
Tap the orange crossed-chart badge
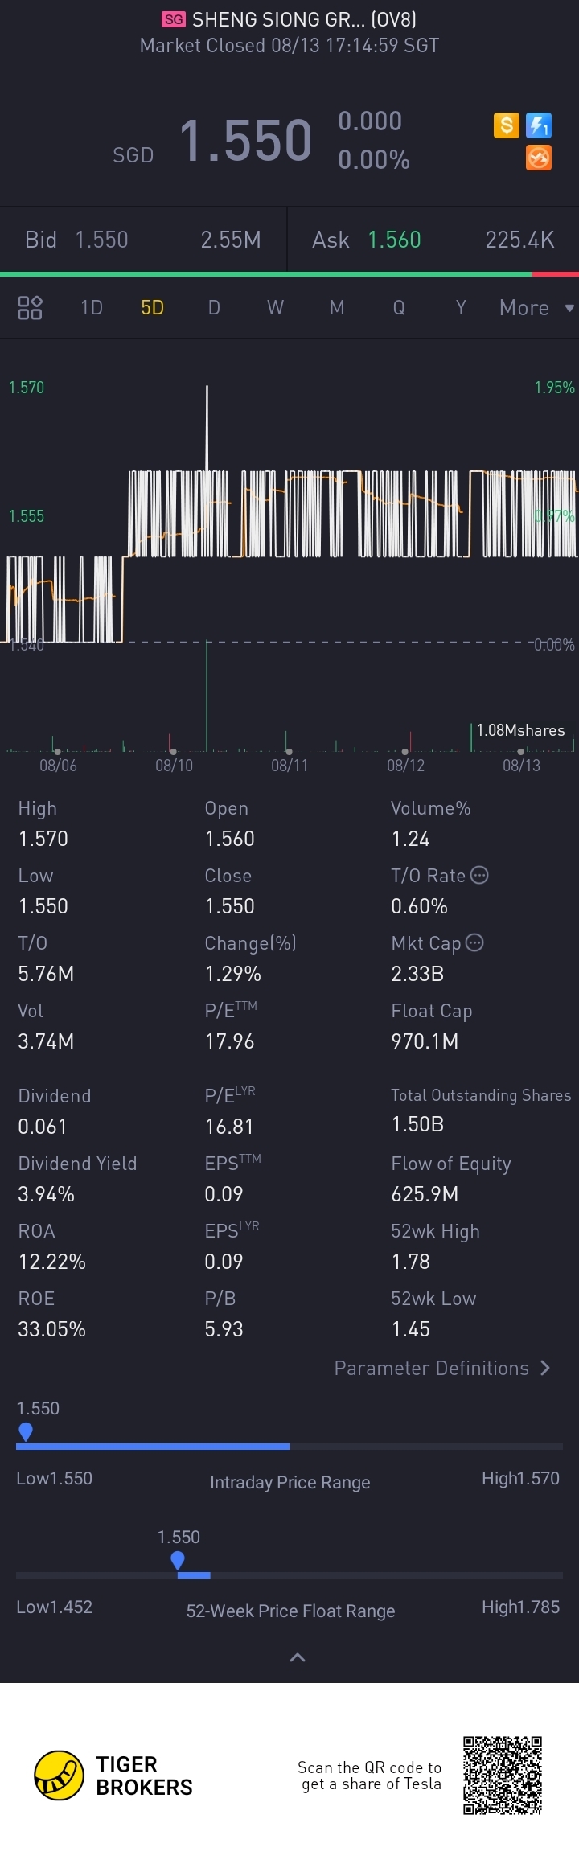point(538,158)
